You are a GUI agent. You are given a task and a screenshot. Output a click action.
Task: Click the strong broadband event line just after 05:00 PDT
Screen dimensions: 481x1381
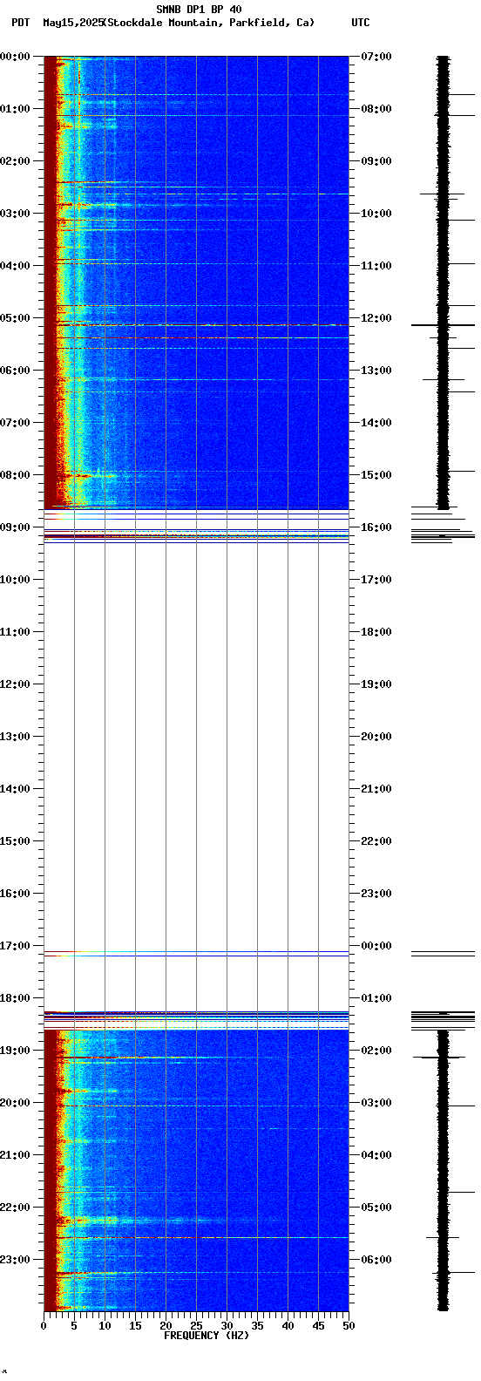tap(196, 325)
